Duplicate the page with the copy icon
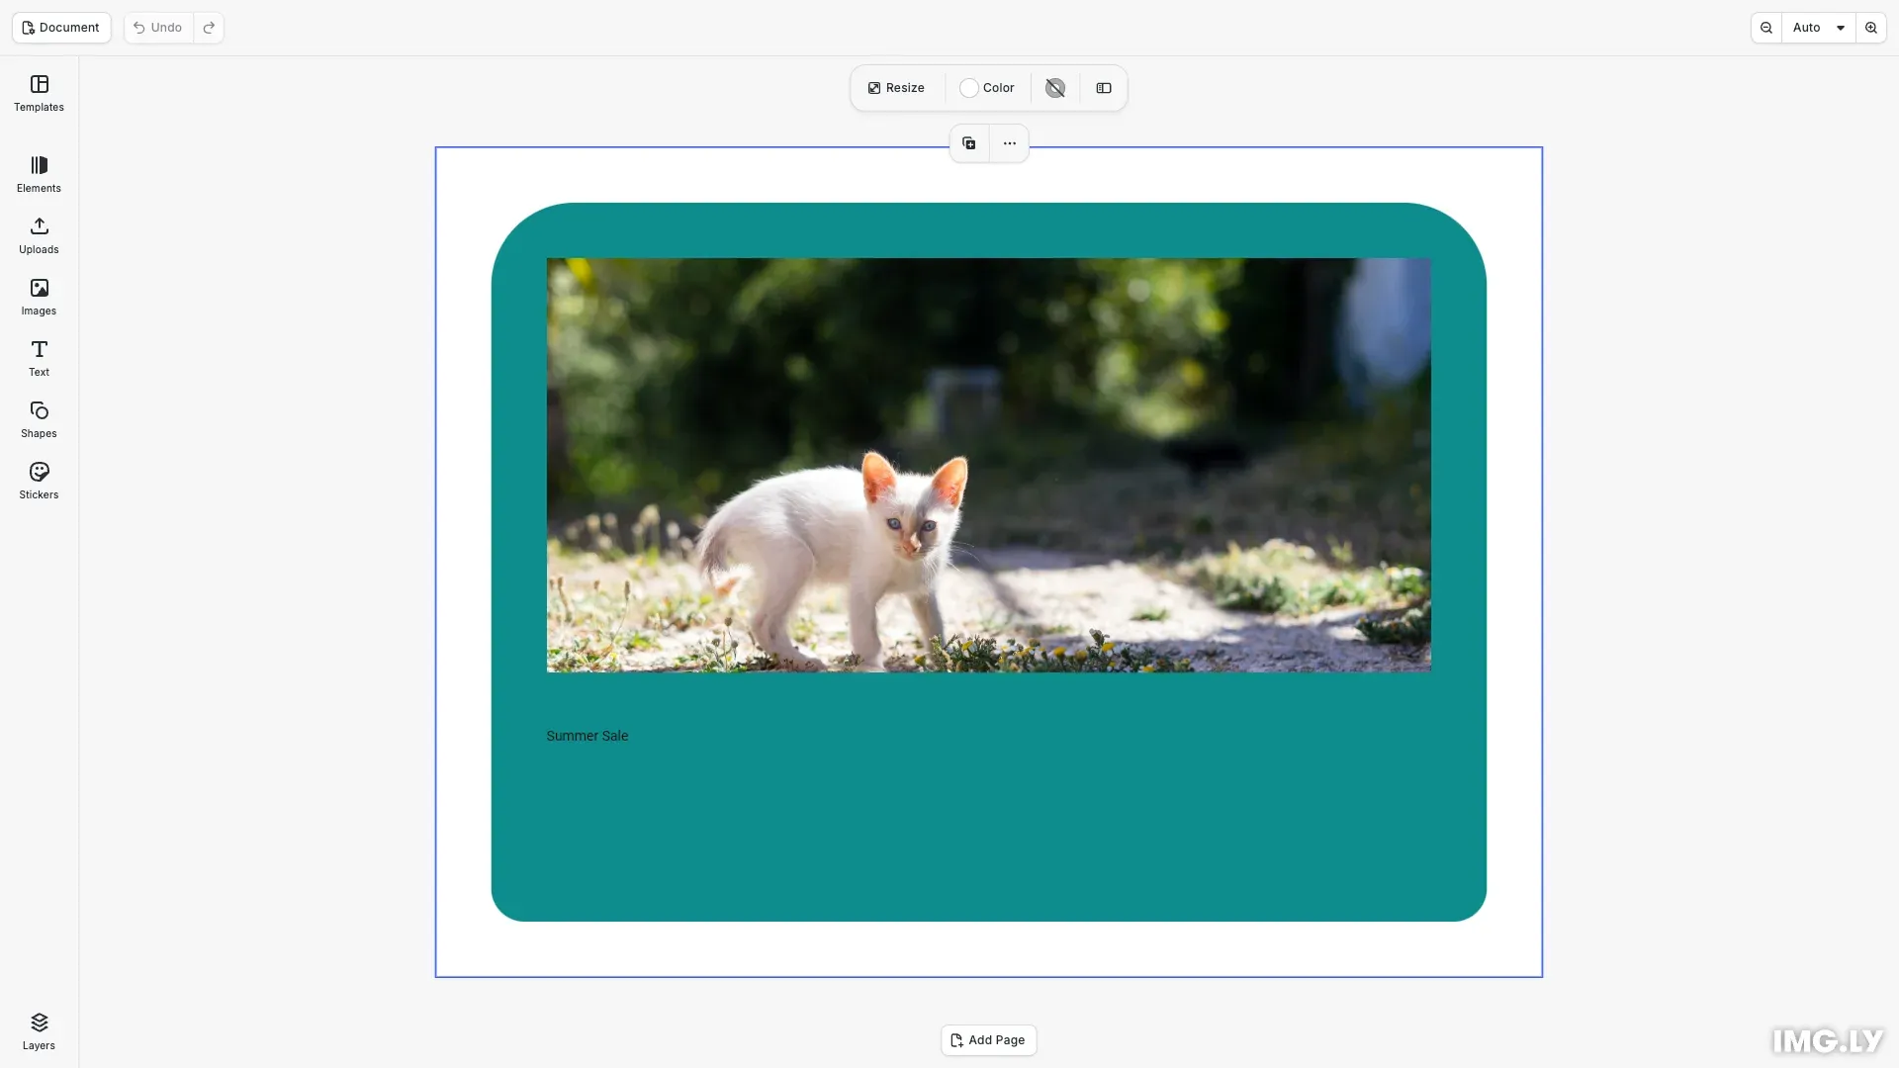Screen dimensions: 1899x1068 pyautogui.click(x=969, y=143)
